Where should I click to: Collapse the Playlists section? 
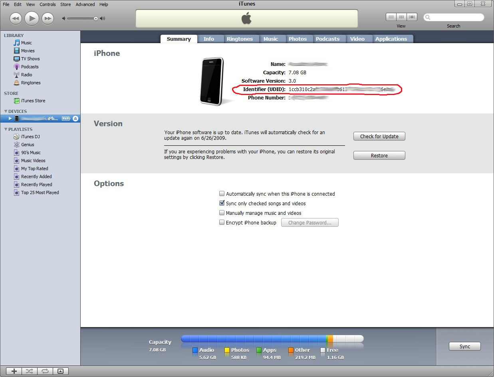tap(6, 129)
